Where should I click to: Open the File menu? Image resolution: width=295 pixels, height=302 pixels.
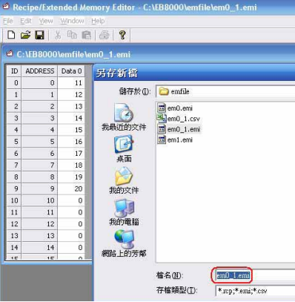click(x=8, y=22)
